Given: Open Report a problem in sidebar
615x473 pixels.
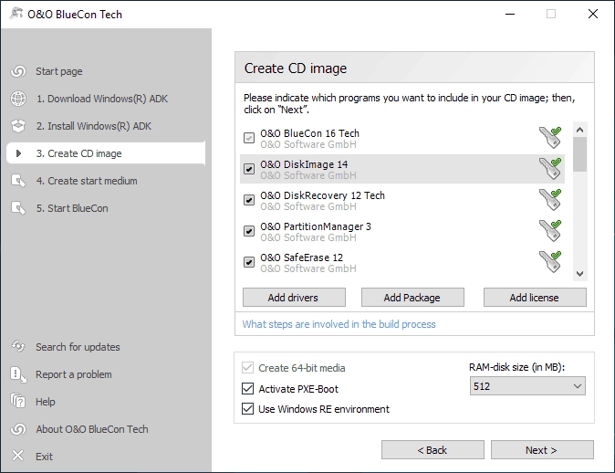Looking at the screenshot, I should coord(74,374).
